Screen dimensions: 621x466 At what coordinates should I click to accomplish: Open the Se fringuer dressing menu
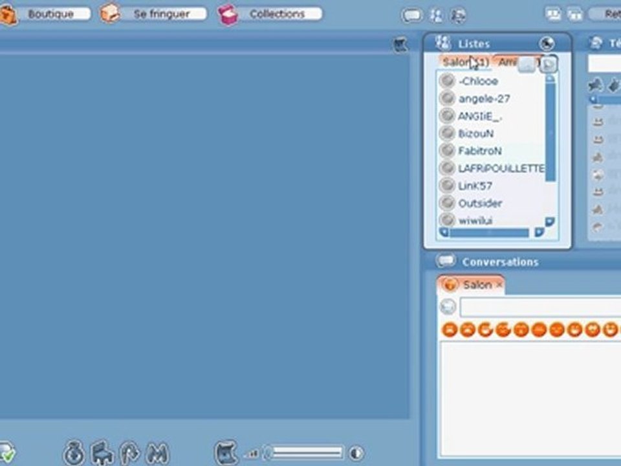[x=164, y=14]
